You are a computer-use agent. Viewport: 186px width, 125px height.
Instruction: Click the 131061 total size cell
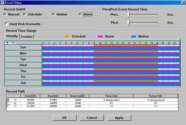pos(31,106)
